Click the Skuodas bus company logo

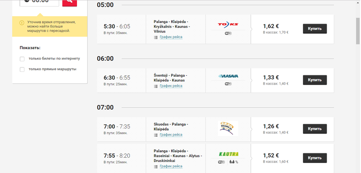point(228,129)
